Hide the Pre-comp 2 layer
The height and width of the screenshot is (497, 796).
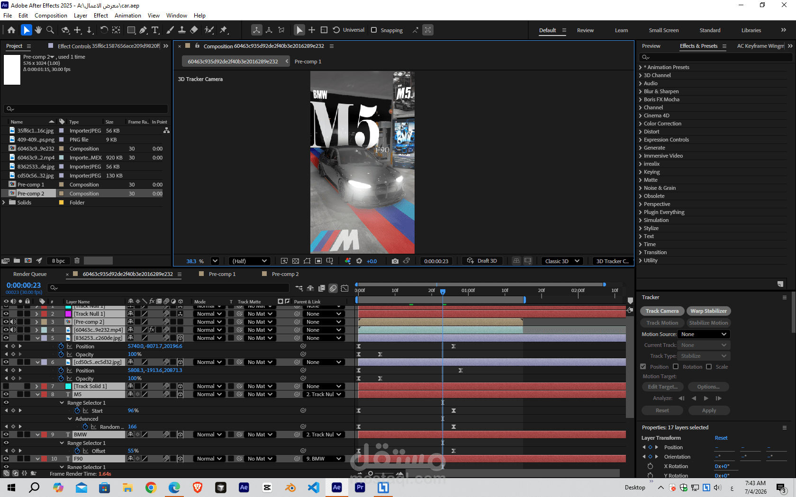6,322
